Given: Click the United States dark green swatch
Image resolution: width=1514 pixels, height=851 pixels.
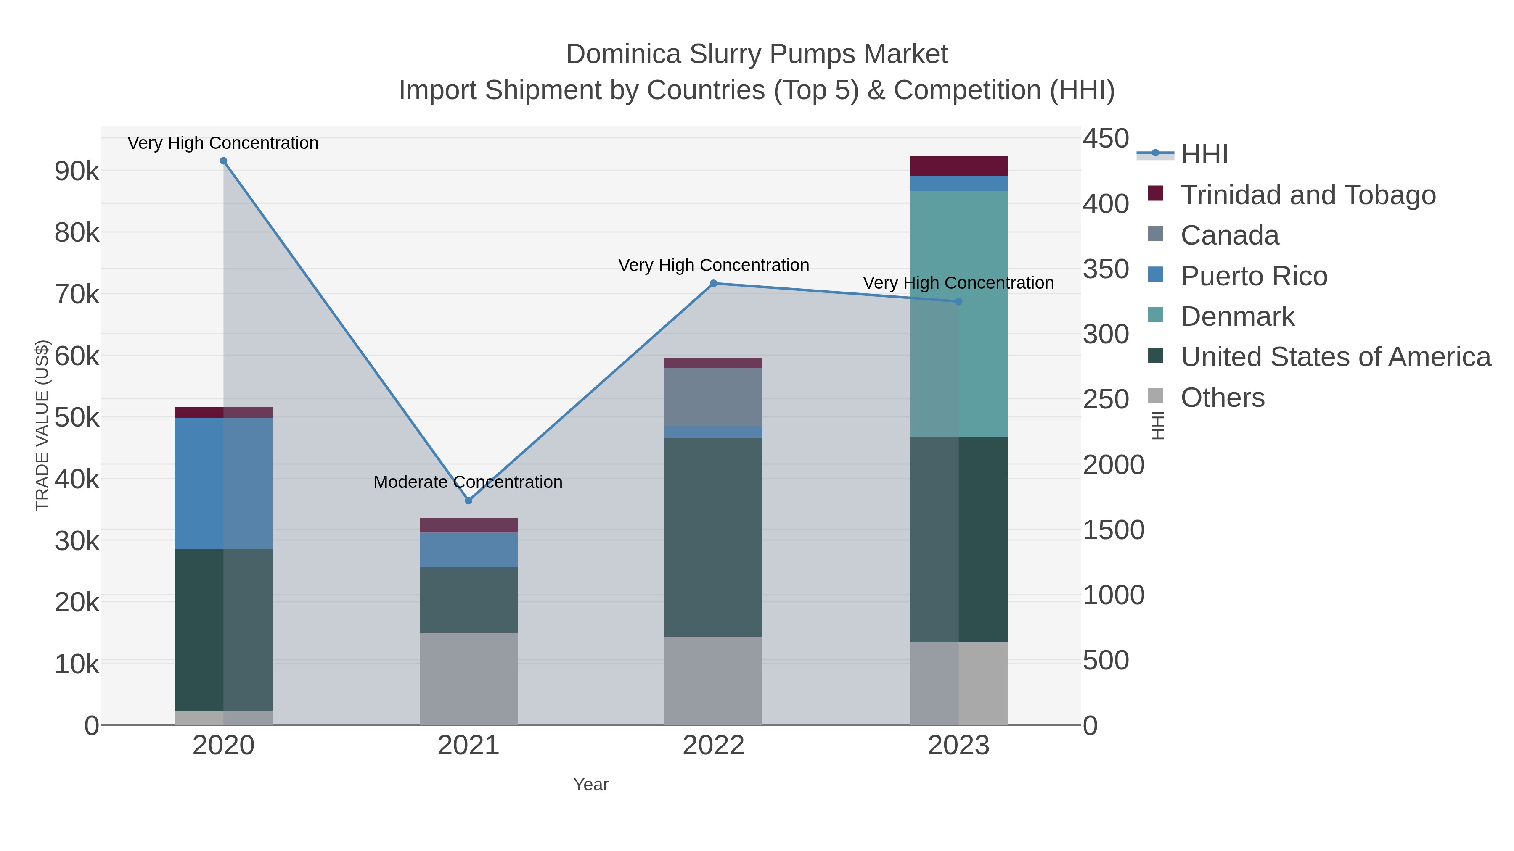Looking at the screenshot, I should tap(1156, 355).
